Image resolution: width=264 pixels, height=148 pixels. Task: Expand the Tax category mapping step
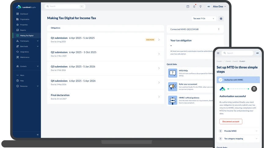[238, 139]
